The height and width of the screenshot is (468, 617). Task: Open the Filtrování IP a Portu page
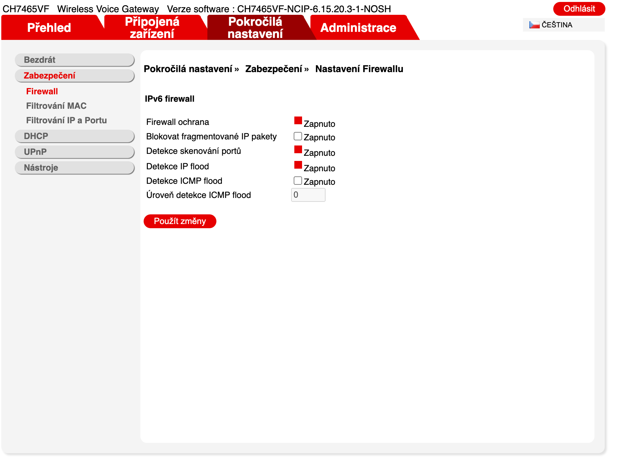click(66, 120)
